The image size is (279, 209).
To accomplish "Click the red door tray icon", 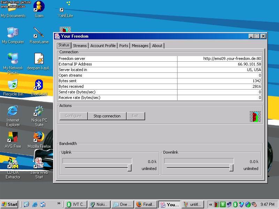I will (216, 204).
